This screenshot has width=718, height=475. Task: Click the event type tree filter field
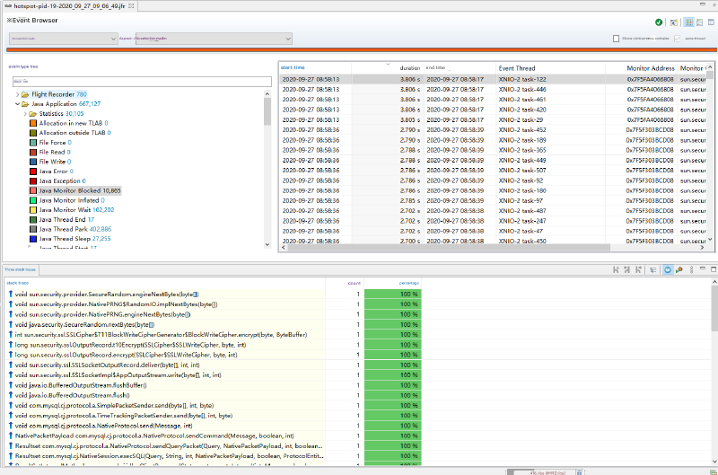(136, 82)
